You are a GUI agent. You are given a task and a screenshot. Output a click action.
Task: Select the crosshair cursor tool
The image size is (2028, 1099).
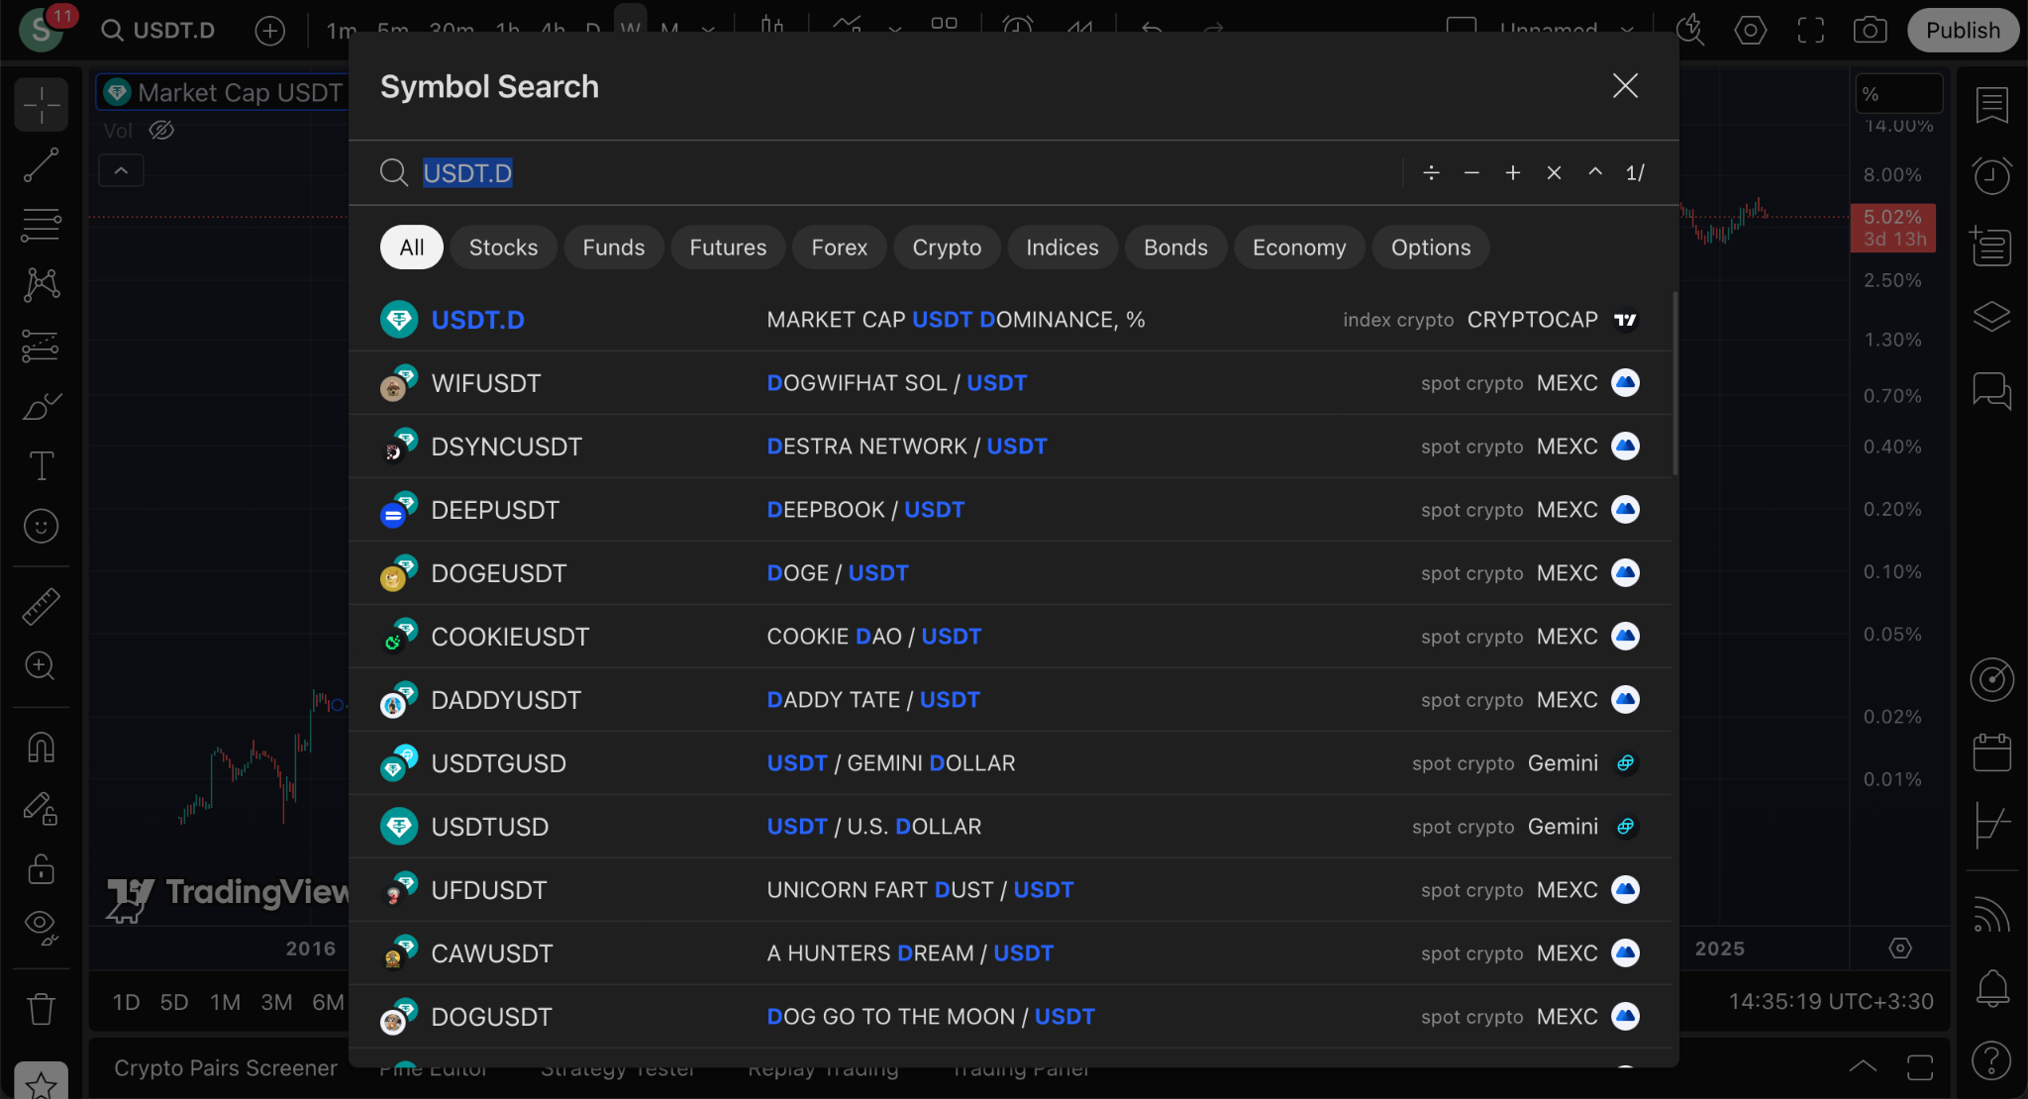(x=42, y=105)
